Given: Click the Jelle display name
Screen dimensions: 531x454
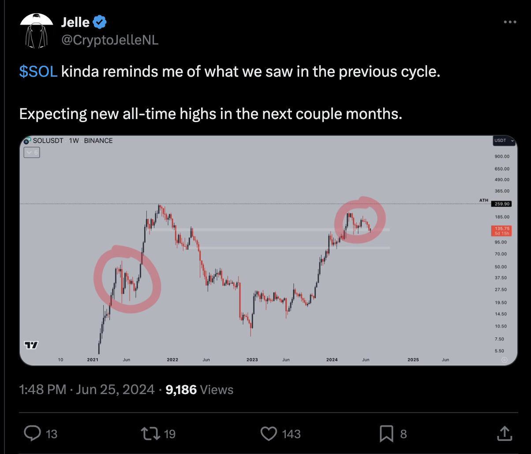Looking at the screenshot, I should (76, 21).
